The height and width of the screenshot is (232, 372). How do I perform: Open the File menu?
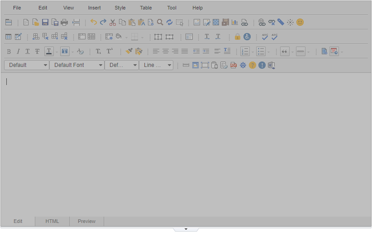[x=17, y=8]
